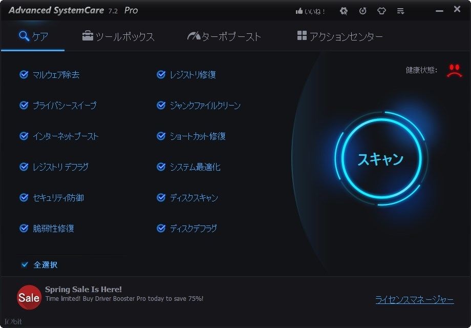
Task: Uncheck プライバシースイープ checkbox
Action: click(24, 105)
